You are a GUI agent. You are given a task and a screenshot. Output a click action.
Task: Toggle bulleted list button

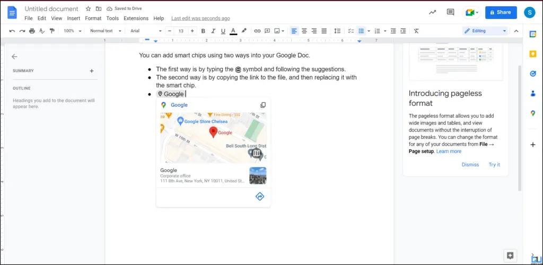(361, 31)
